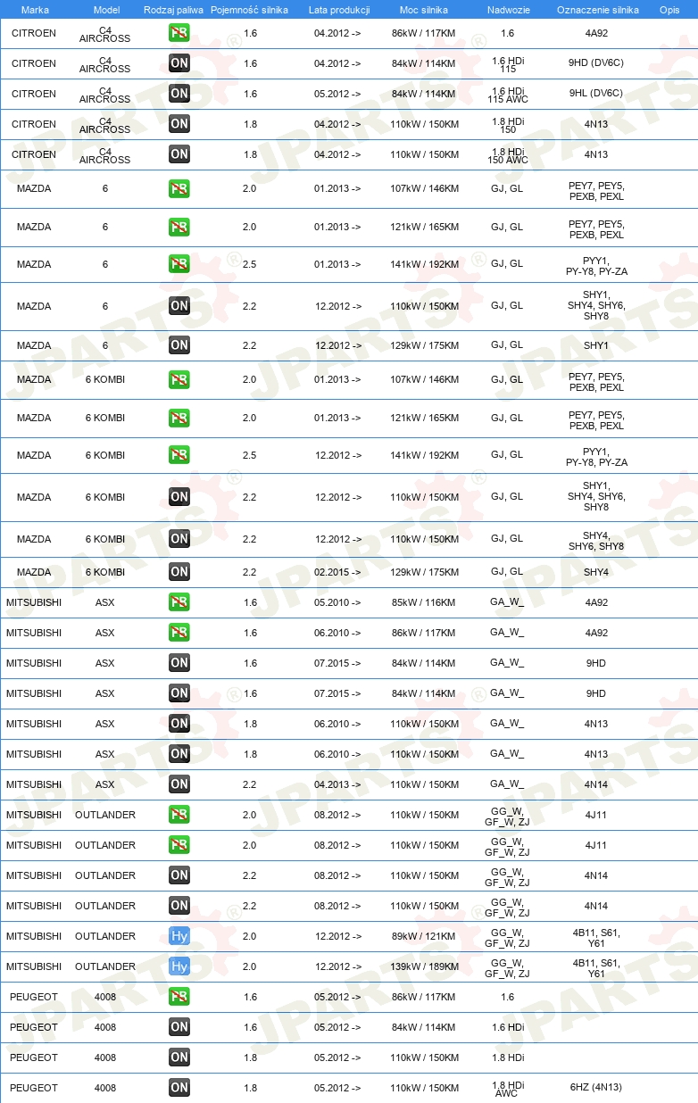Click the 89kW / 121KM power cell
The height and width of the screenshot is (1103, 698).
[x=424, y=936]
